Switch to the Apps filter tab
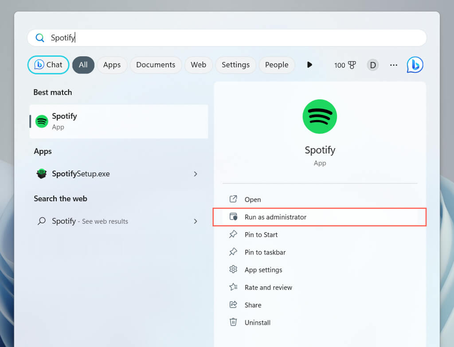 (x=112, y=65)
